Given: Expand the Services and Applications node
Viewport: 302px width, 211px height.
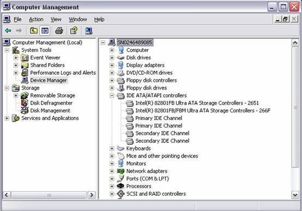Looking at the screenshot, I should pos(7,118).
